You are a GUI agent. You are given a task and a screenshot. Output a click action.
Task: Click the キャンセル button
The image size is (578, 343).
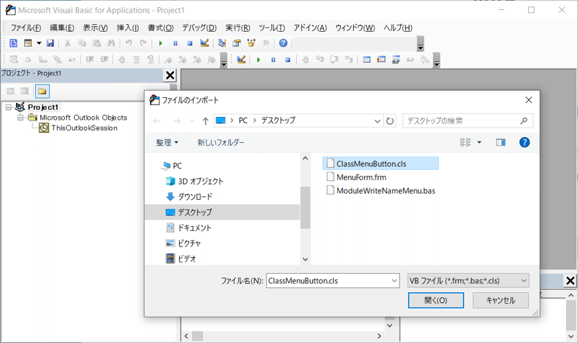[x=501, y=300]
